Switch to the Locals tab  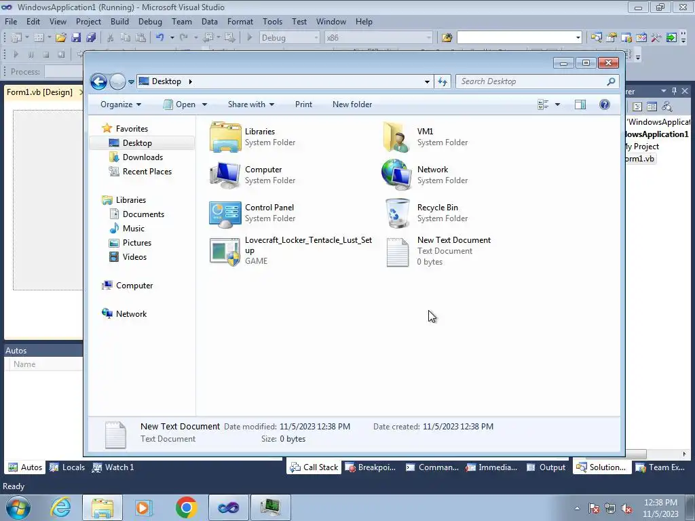pyautogui.click(x=67, y=467)
